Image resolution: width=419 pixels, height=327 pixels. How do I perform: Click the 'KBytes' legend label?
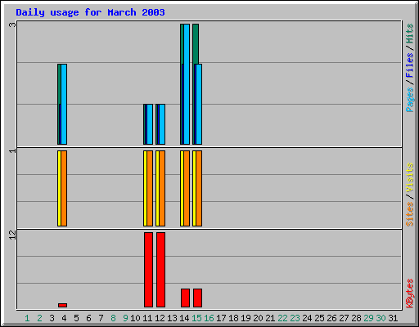coord(409,293)
